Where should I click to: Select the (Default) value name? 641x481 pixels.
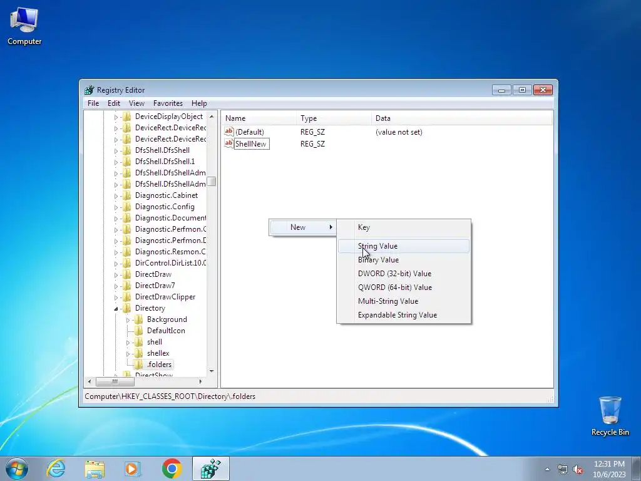(x=250, y=132)
